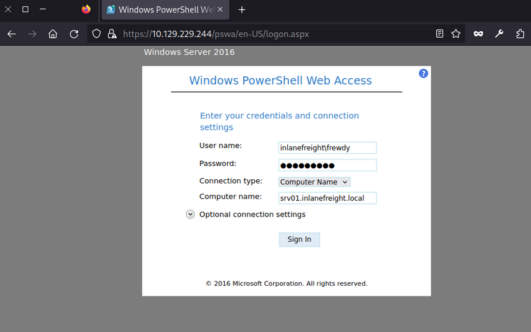Toggle reader view icon in address bar
This screenshot has height=332, width=531.
pos(440,34)
